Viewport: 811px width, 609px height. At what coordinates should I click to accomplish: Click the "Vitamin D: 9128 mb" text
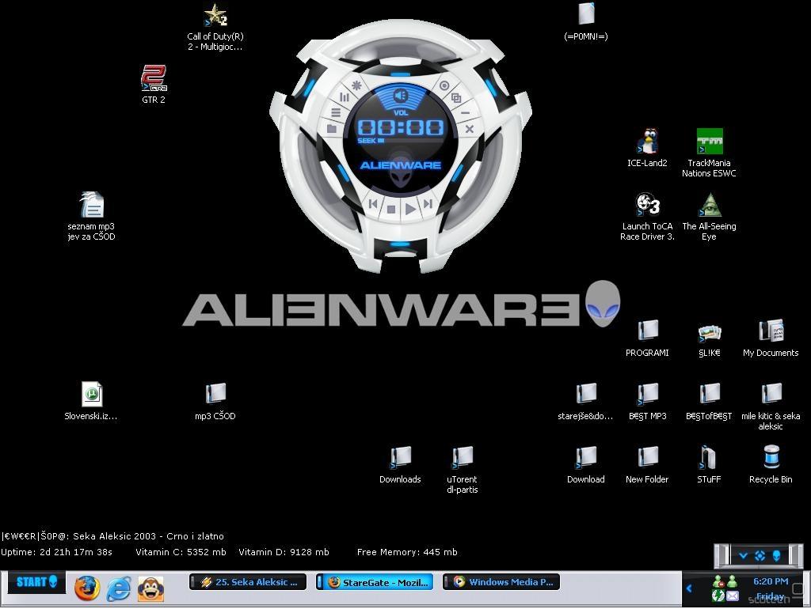coord(284,552)
